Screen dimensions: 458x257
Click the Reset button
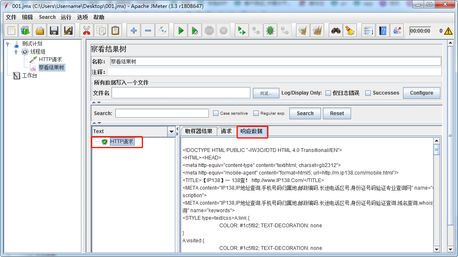pos(337,113)
